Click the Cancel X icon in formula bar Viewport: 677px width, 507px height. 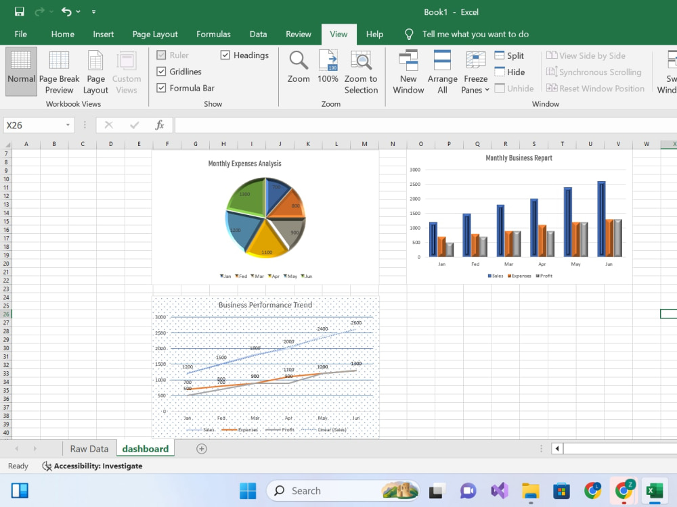coord(109,125)
